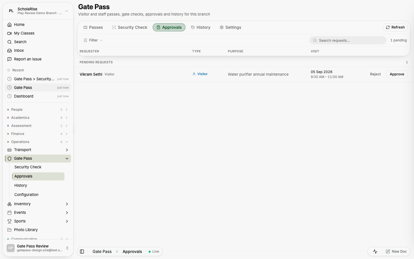
Task: Click the Report an issue icon
Action: point(9,59)
